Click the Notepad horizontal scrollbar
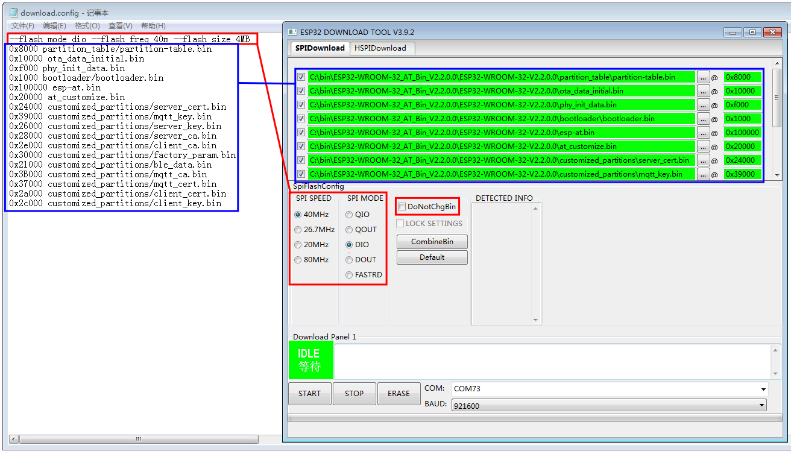Screen dimensions: 791x454 coord(138,439)
